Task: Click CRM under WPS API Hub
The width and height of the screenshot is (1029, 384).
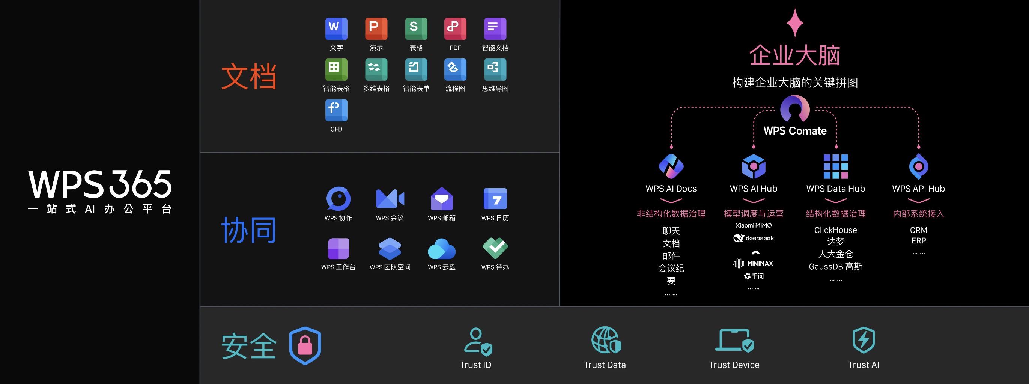Action: 918,230
